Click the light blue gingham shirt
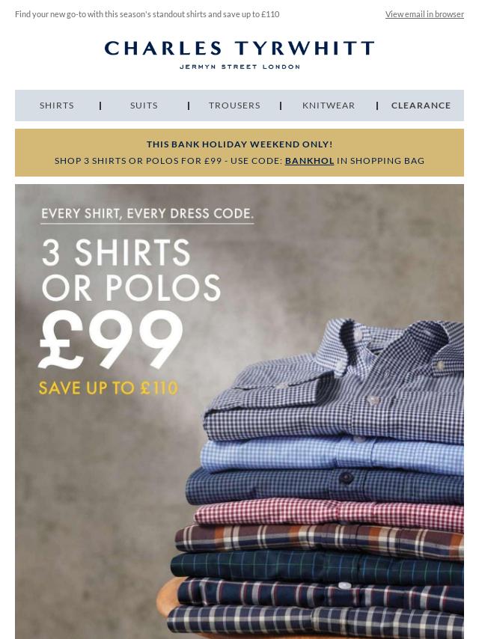The height and width of the screenshot is (639, 479). point(332,456)
